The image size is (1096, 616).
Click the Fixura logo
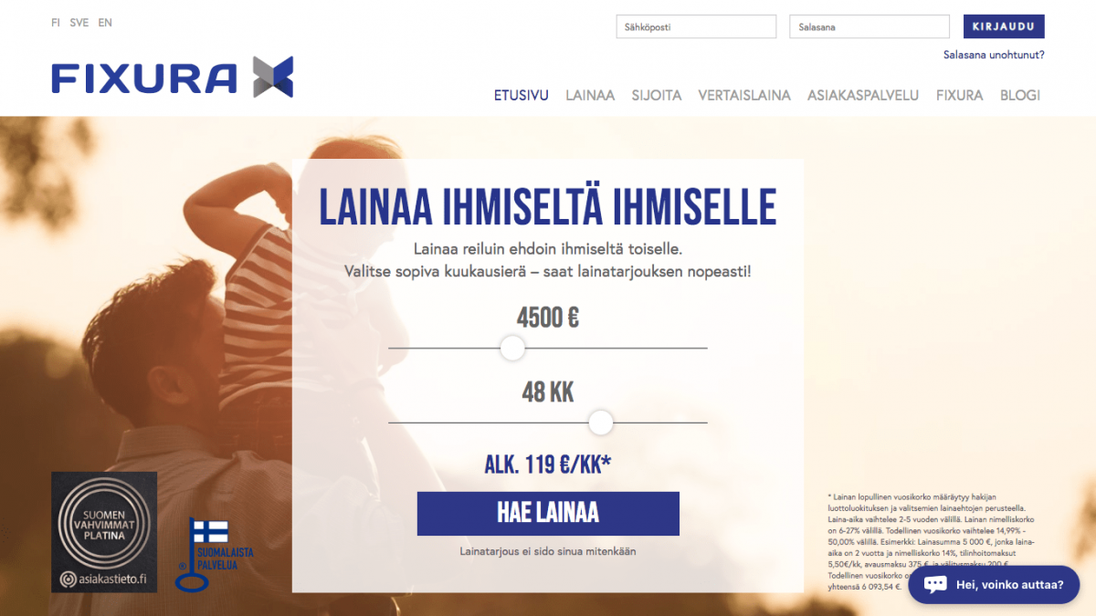(x=173, y=78)
